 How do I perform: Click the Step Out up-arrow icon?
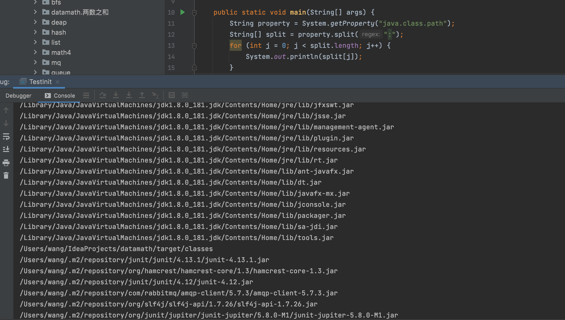pos(142,95)
